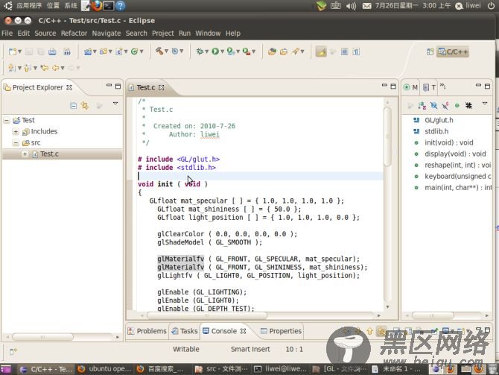Viewport: 499px width, 375px height.
Task: Open the terminal launcher in top panel
Action: (108, 6)
